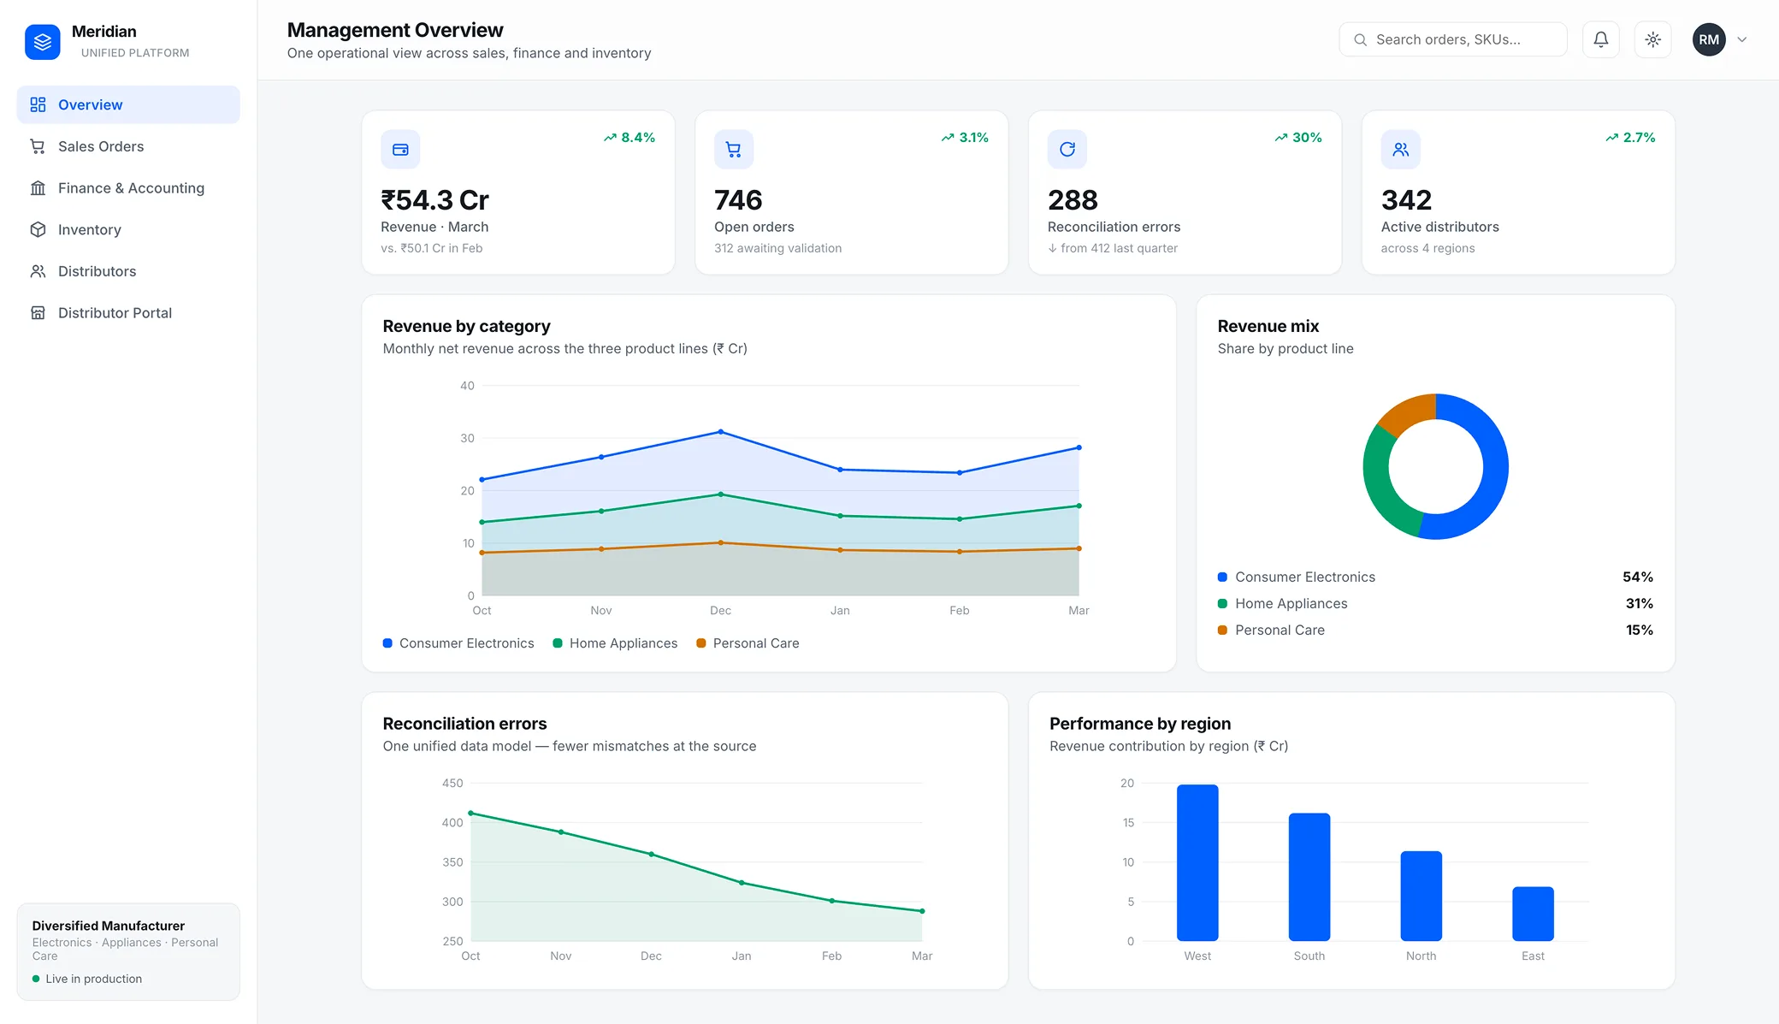The width and height of the screenshot is (1779, 1024).
Task: Click the ₹54.3 Cr revenue value
Action: (434, 200)
